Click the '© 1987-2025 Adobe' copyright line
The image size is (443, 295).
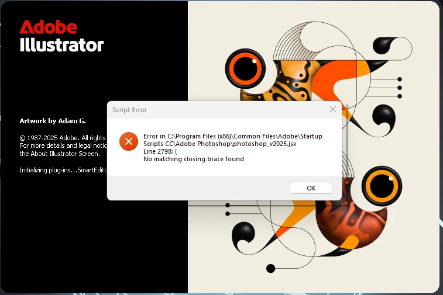[63, 138]
